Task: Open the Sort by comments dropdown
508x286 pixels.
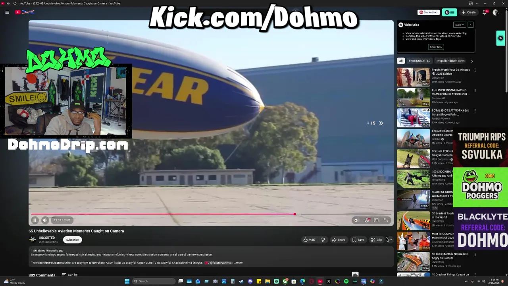Action: coord(70,275)
